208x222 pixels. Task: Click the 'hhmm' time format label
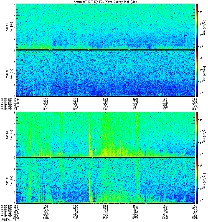pos(5,218)
